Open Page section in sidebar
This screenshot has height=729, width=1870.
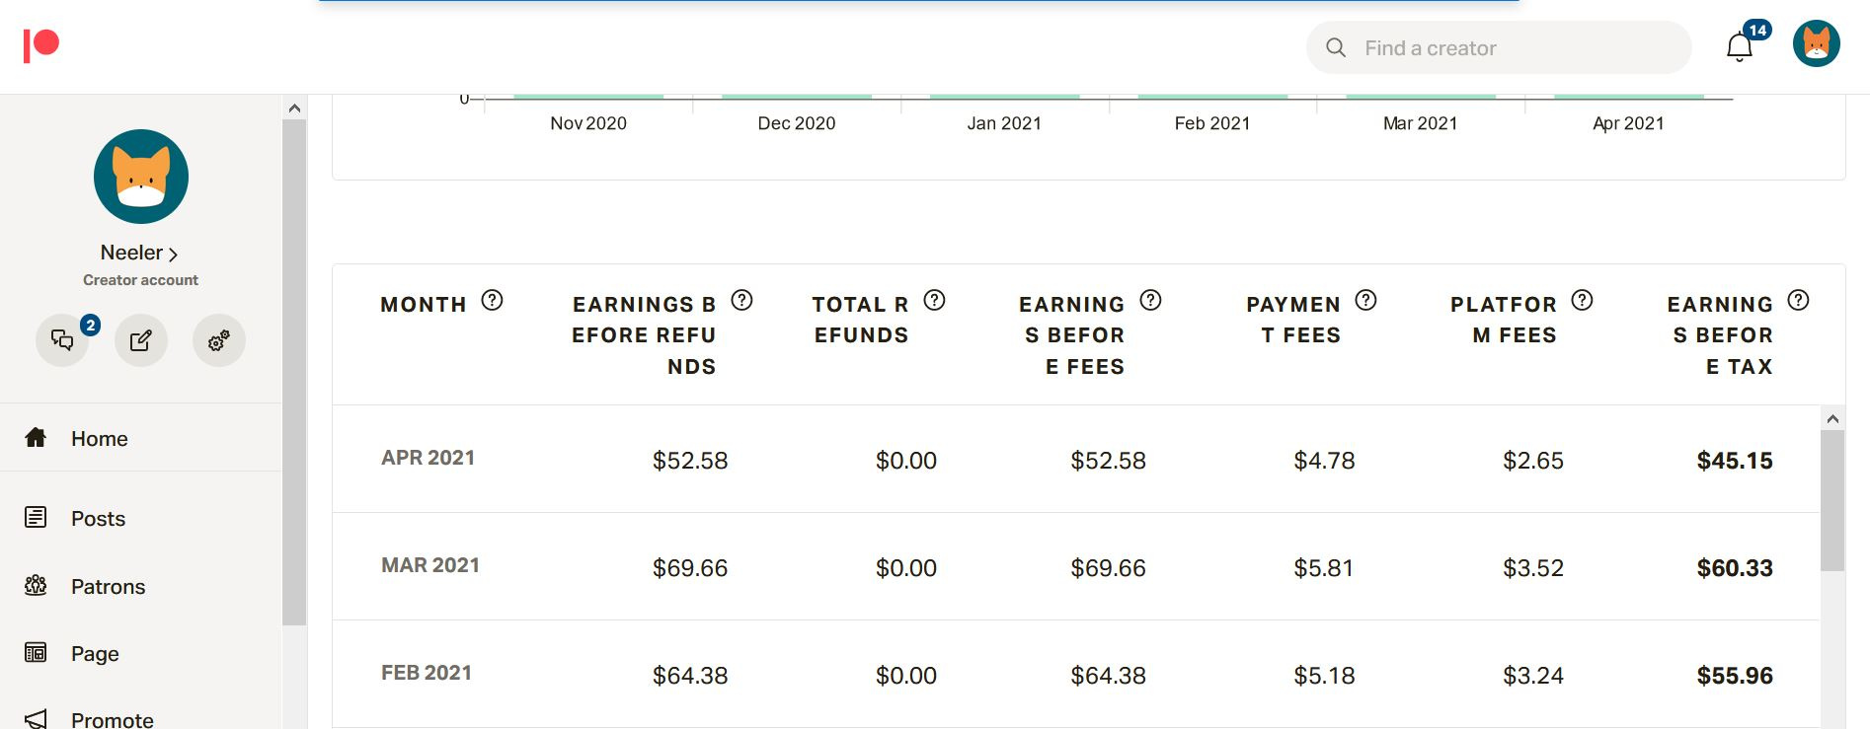click(x=95, y=653)
